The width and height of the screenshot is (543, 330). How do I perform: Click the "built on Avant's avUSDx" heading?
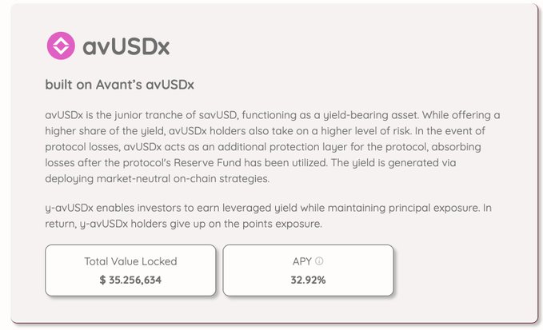click(120, 84)
